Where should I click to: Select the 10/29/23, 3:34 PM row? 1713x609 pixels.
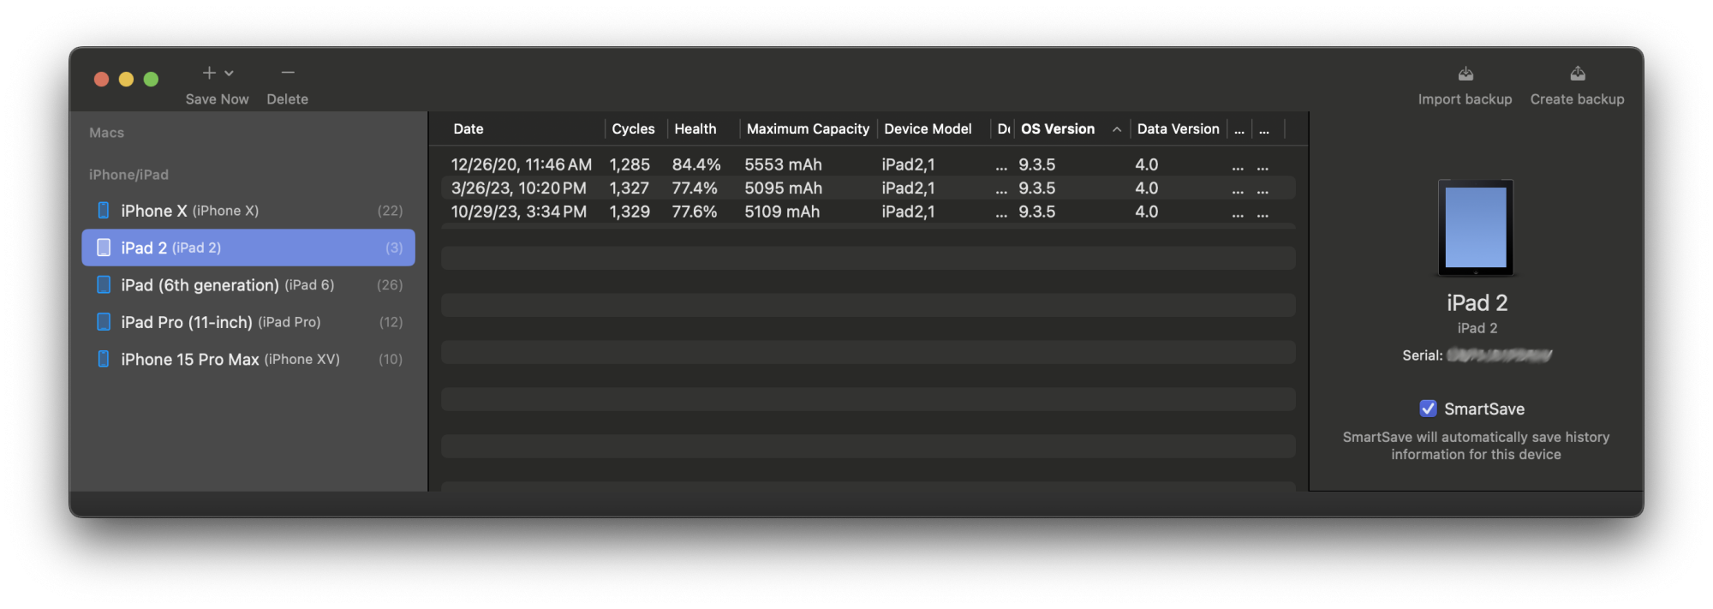coord(868,212)
